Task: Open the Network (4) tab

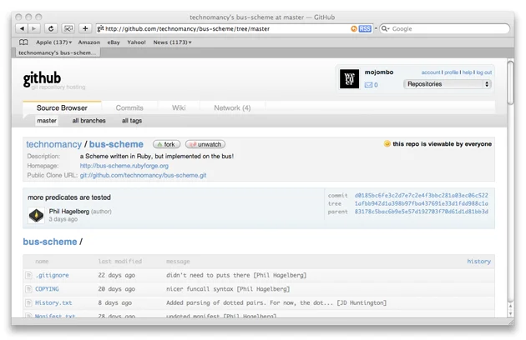Action: pyautogui.click(x=232, y=107)
